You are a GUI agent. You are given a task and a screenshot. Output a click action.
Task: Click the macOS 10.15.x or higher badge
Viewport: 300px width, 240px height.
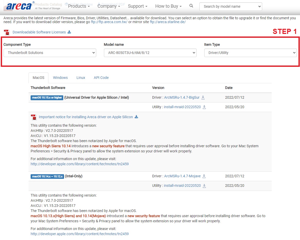click(47, 98)
